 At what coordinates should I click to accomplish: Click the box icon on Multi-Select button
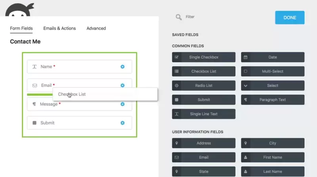click(245, 72)
